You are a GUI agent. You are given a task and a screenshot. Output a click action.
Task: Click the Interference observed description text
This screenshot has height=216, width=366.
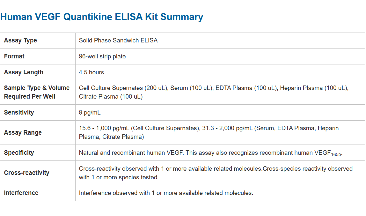pyautogui.click(x=166, y=193)
